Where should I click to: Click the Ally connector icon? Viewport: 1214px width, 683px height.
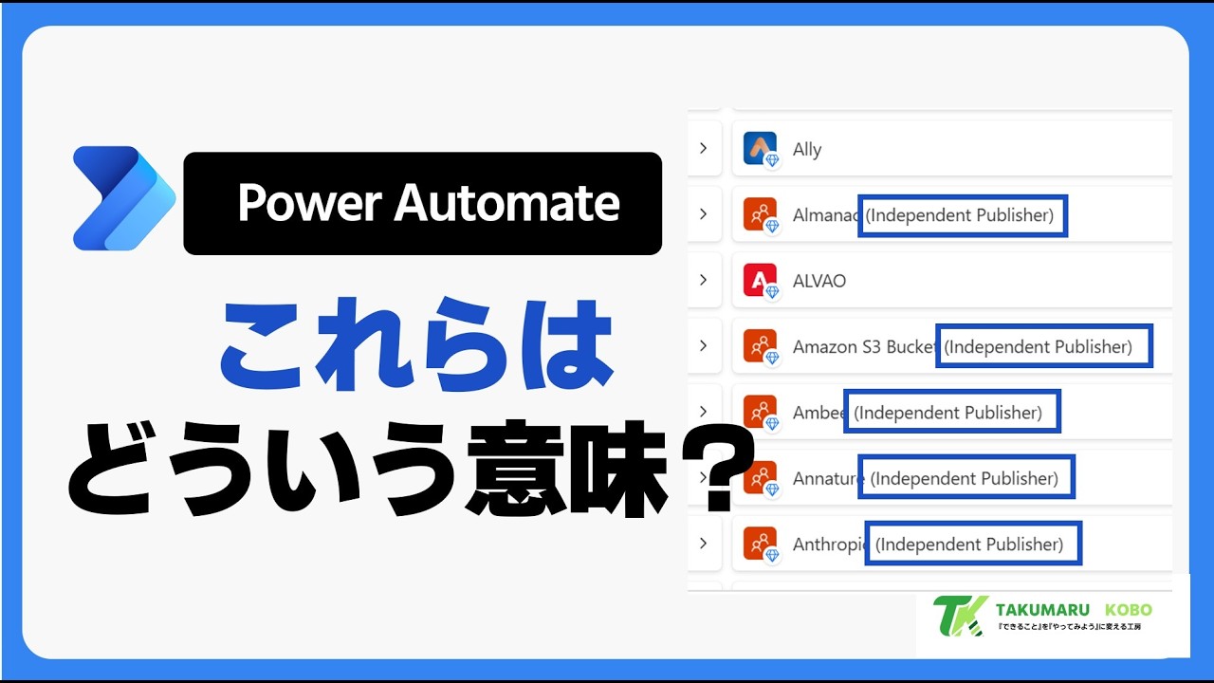pyautogui.click(x=761, y=148)
